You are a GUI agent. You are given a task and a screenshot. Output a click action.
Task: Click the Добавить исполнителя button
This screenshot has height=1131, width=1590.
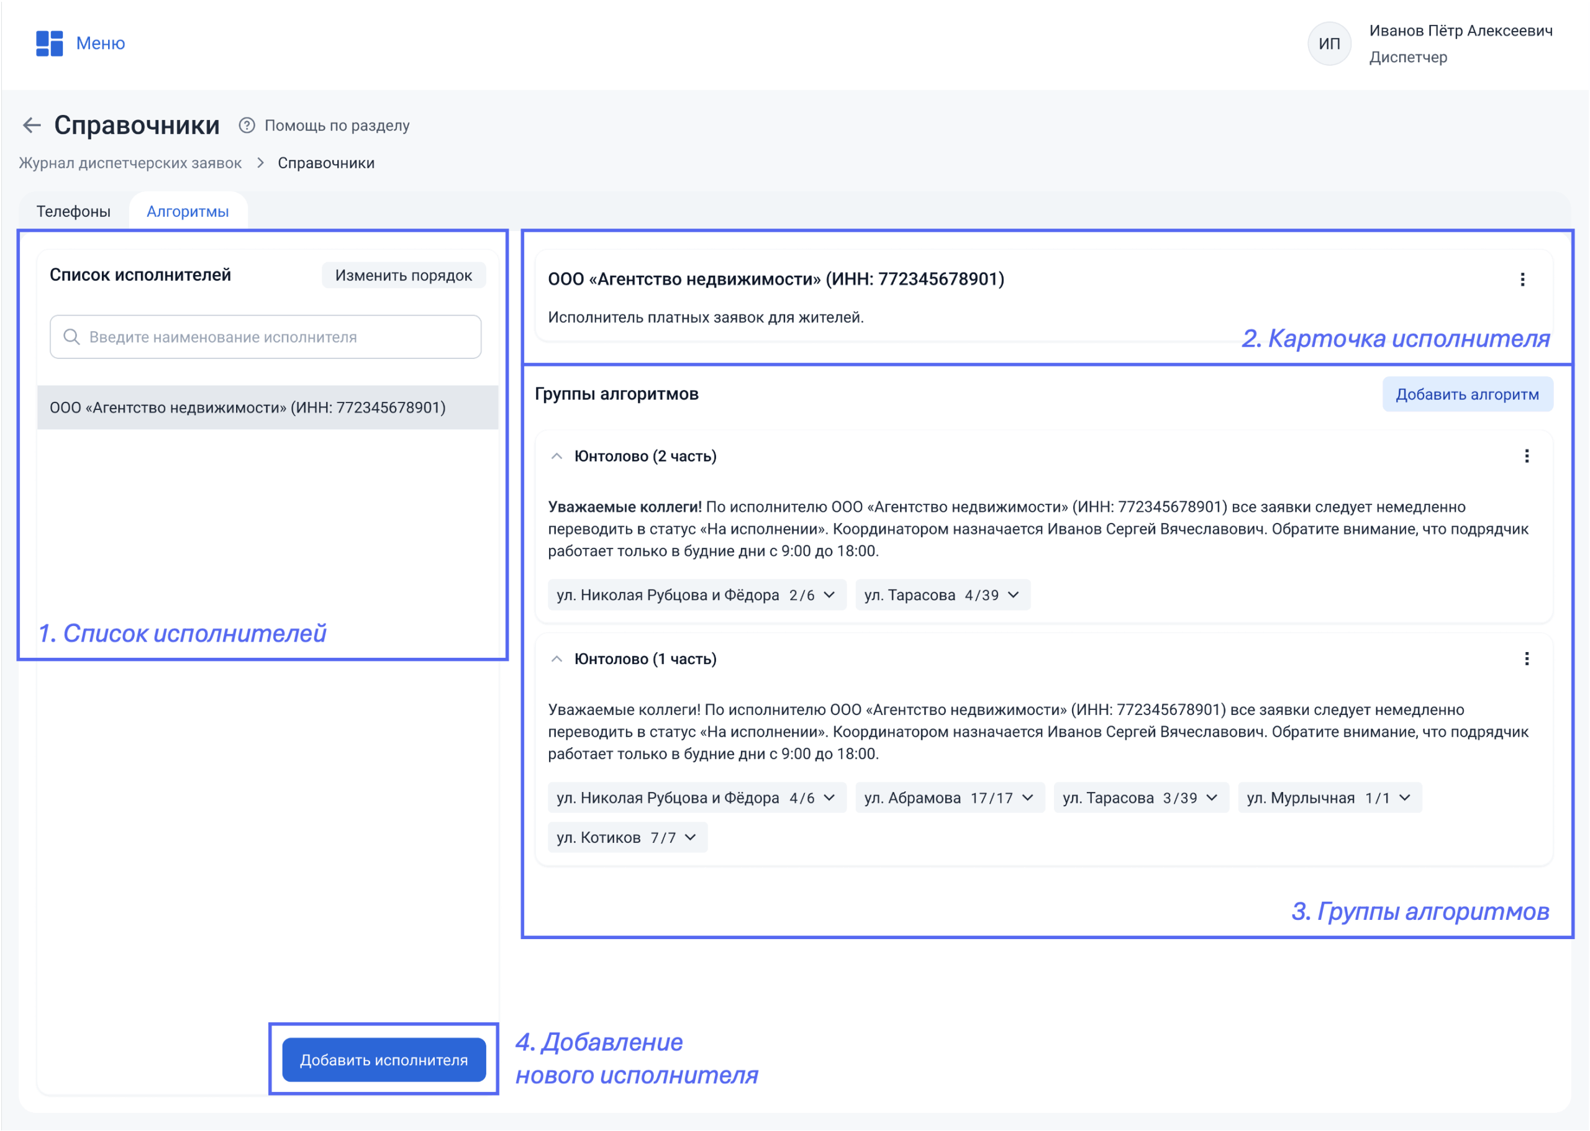pyautogui.click(x=384, y=1060)
